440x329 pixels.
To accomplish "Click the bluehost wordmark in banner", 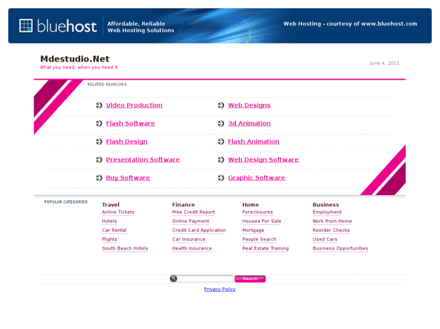I will [x=67, y=27].
